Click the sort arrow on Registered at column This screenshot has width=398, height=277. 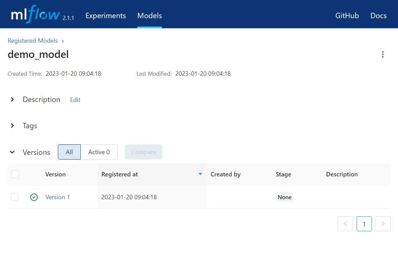200,174
